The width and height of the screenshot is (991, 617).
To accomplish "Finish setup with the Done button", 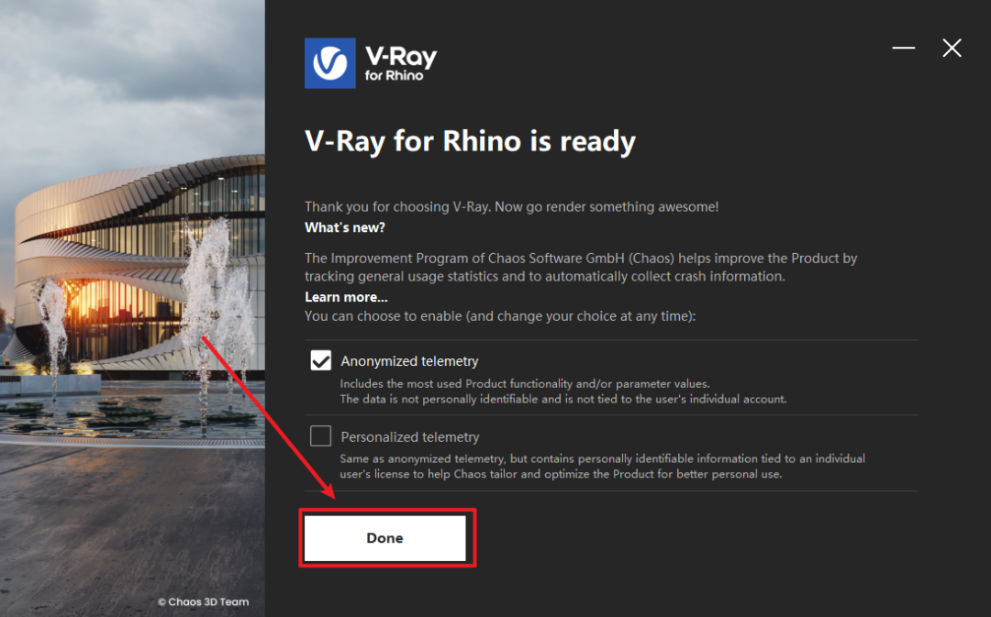I will [384, 538].
